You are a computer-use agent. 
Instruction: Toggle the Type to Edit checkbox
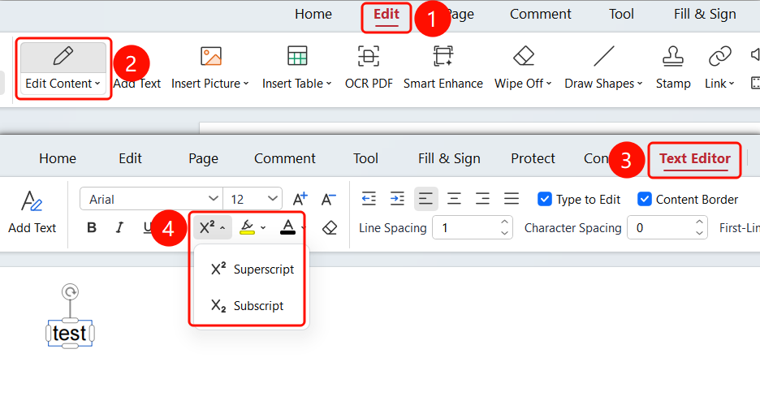(545, 199)
